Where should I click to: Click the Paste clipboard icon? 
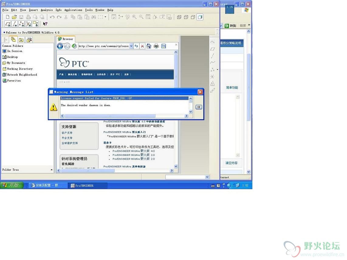point(80,17)
